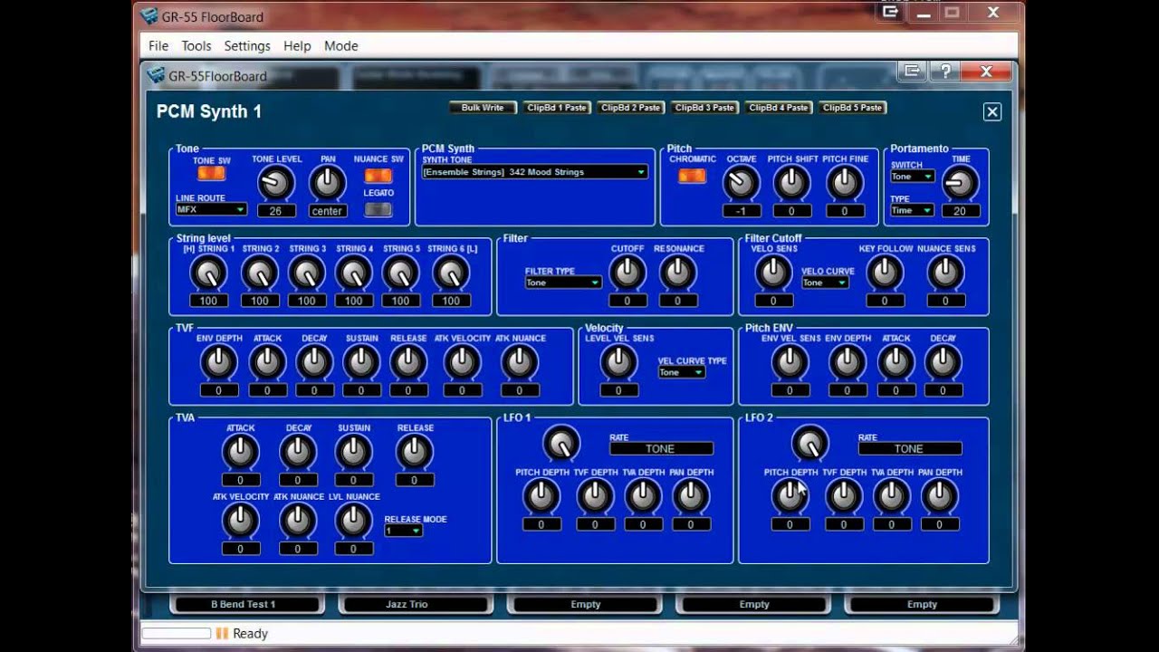Click the PAN knob
The image size is (1159, 652).
point(328,183)
